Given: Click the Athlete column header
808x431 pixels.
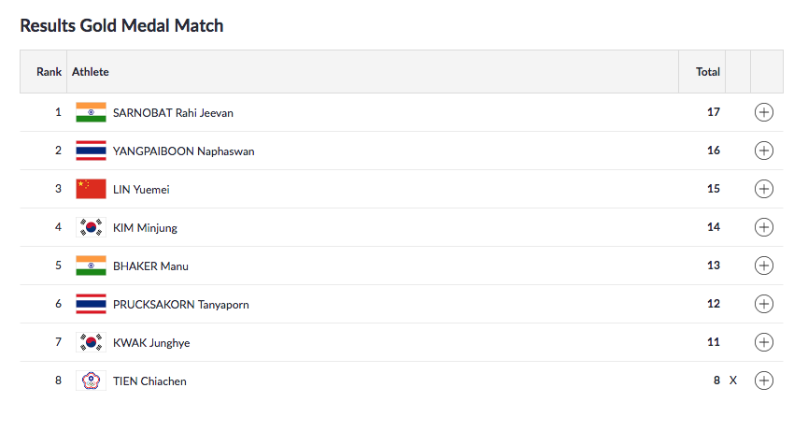Looking at the screenshot, I should pos(91,71).
